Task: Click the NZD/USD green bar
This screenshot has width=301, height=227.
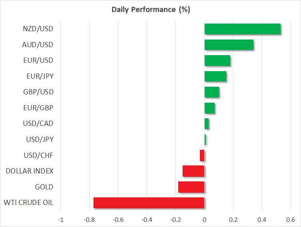Action: (242, 29)
